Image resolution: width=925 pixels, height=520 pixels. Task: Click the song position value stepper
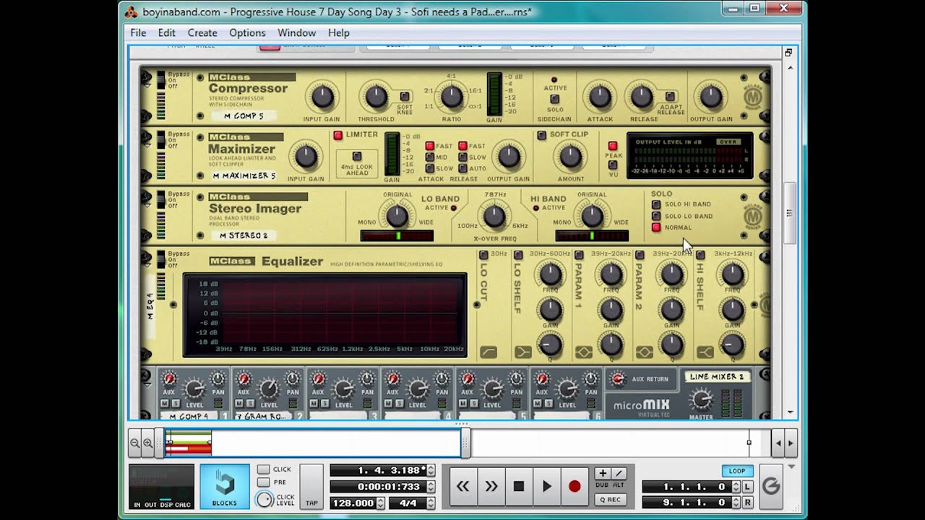pyautogui.click(x=431, y=471)
